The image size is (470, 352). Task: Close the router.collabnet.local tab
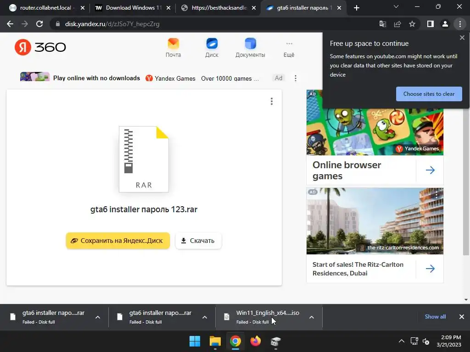click(x=83, y=8)
